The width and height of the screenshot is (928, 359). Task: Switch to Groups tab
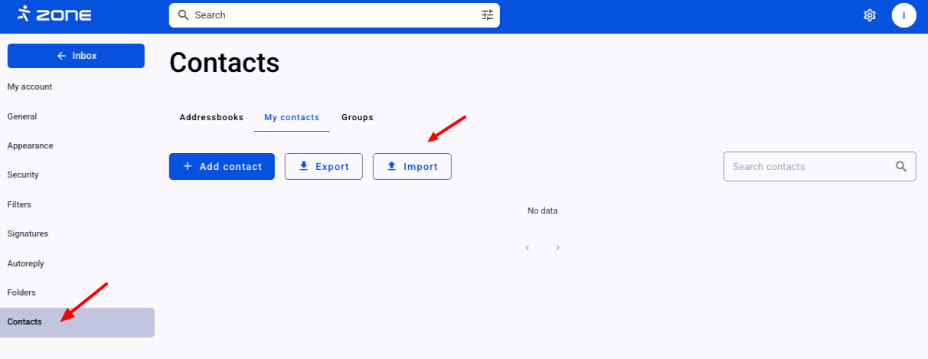pos(358,117)
